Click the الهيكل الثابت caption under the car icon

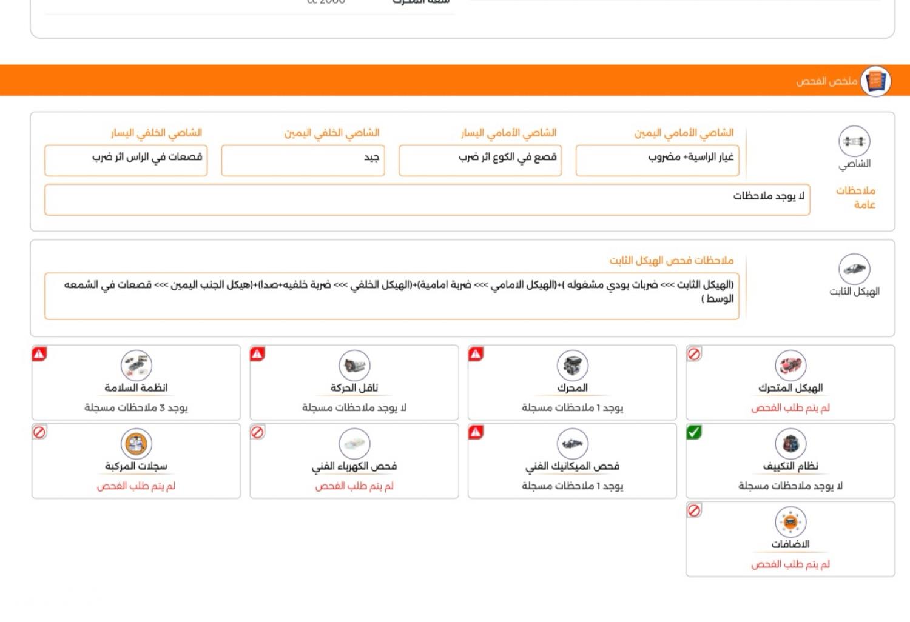(854, 292)
